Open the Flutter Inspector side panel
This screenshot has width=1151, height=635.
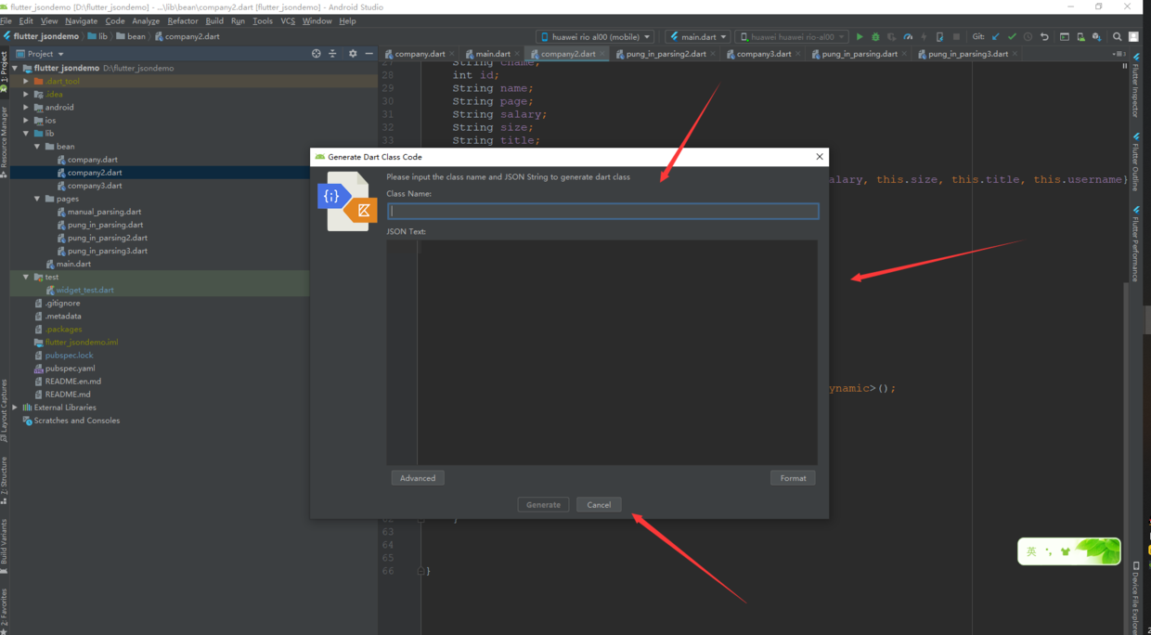pyautogui.click(x=1135, y=84)
